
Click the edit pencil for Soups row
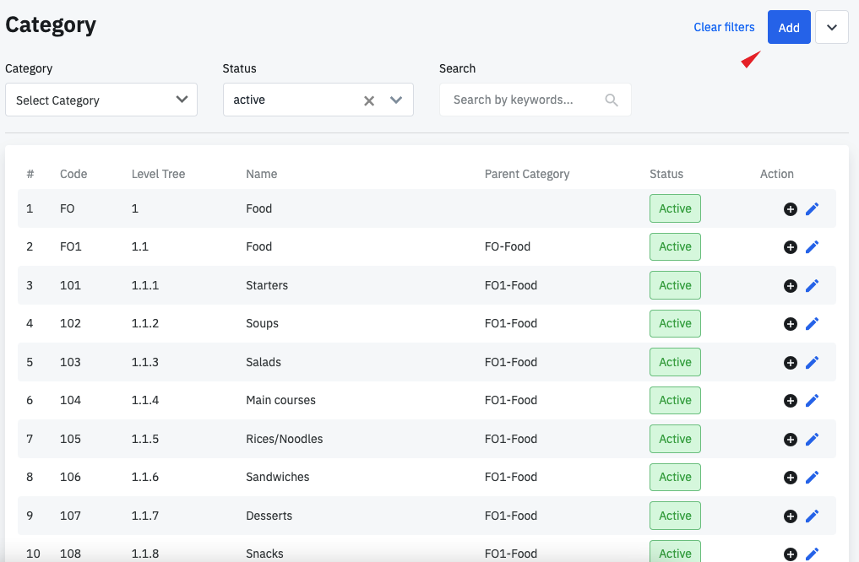812,324
